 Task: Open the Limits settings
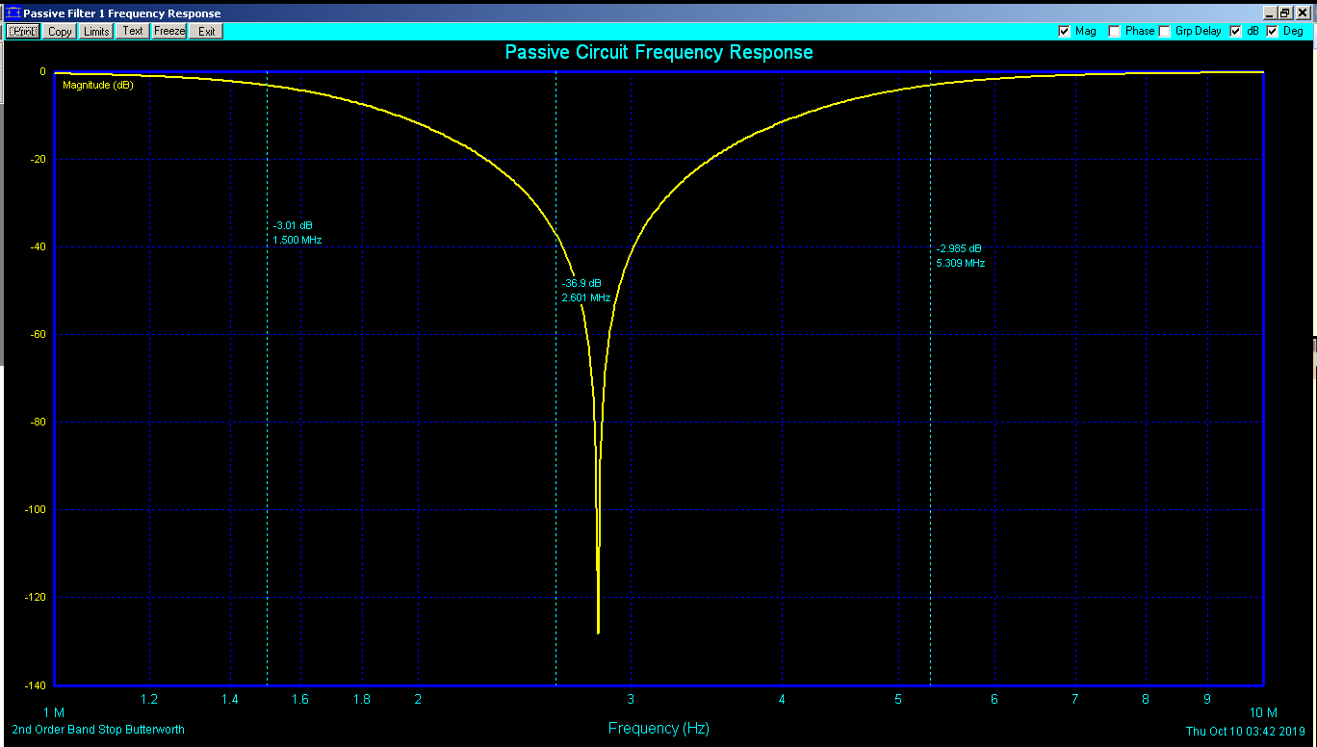(96, 31)
